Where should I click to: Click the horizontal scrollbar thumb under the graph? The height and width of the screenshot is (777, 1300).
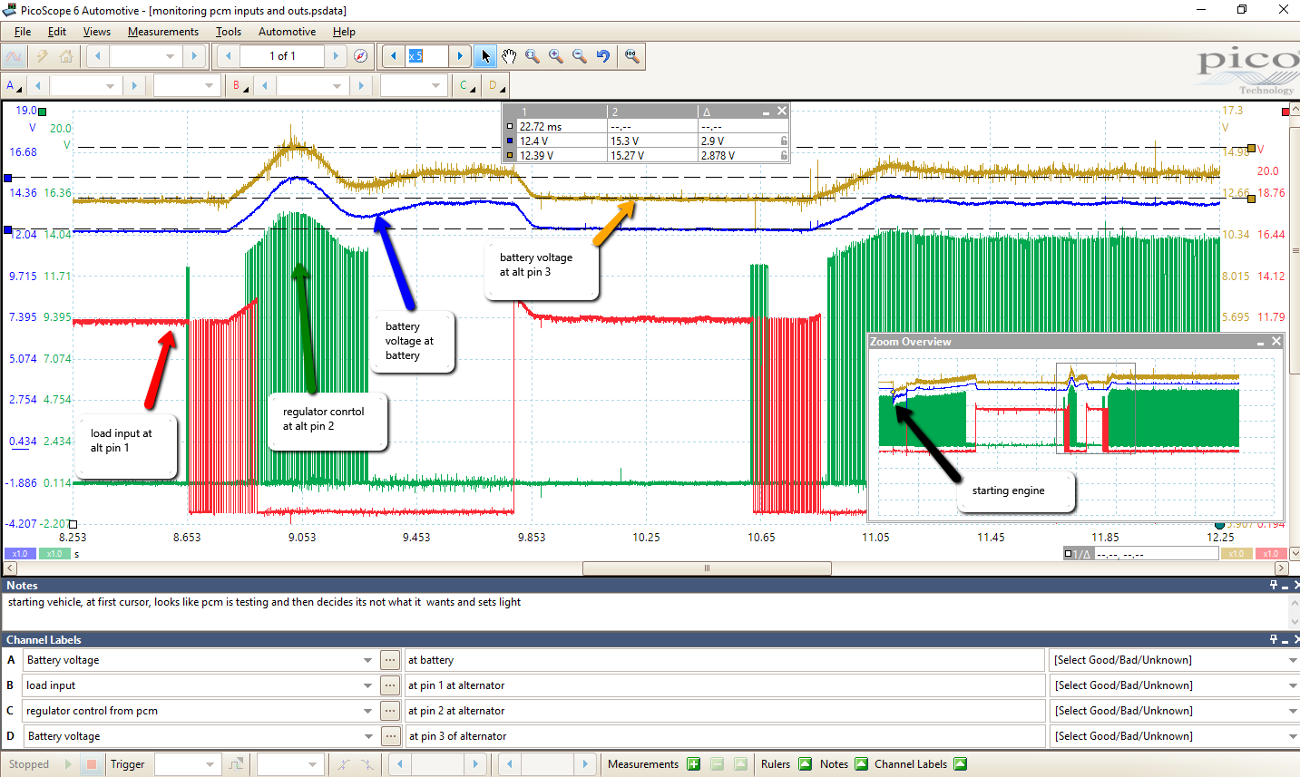706,568
